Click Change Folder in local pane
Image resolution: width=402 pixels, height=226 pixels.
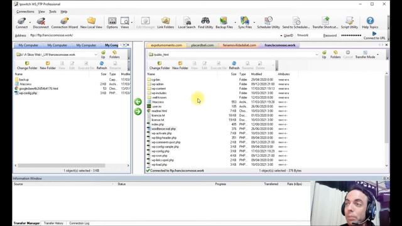[27, 65]
